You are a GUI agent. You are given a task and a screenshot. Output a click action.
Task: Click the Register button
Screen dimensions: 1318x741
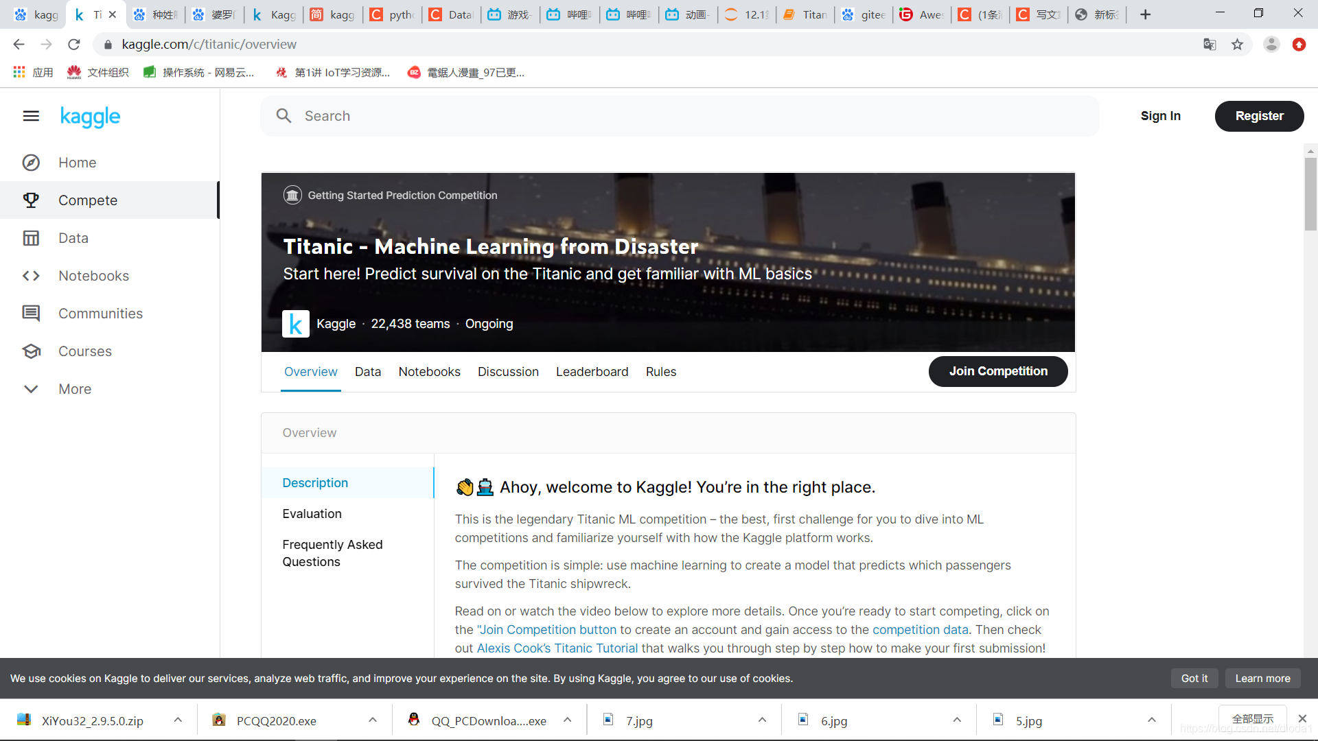(1259, 116)
